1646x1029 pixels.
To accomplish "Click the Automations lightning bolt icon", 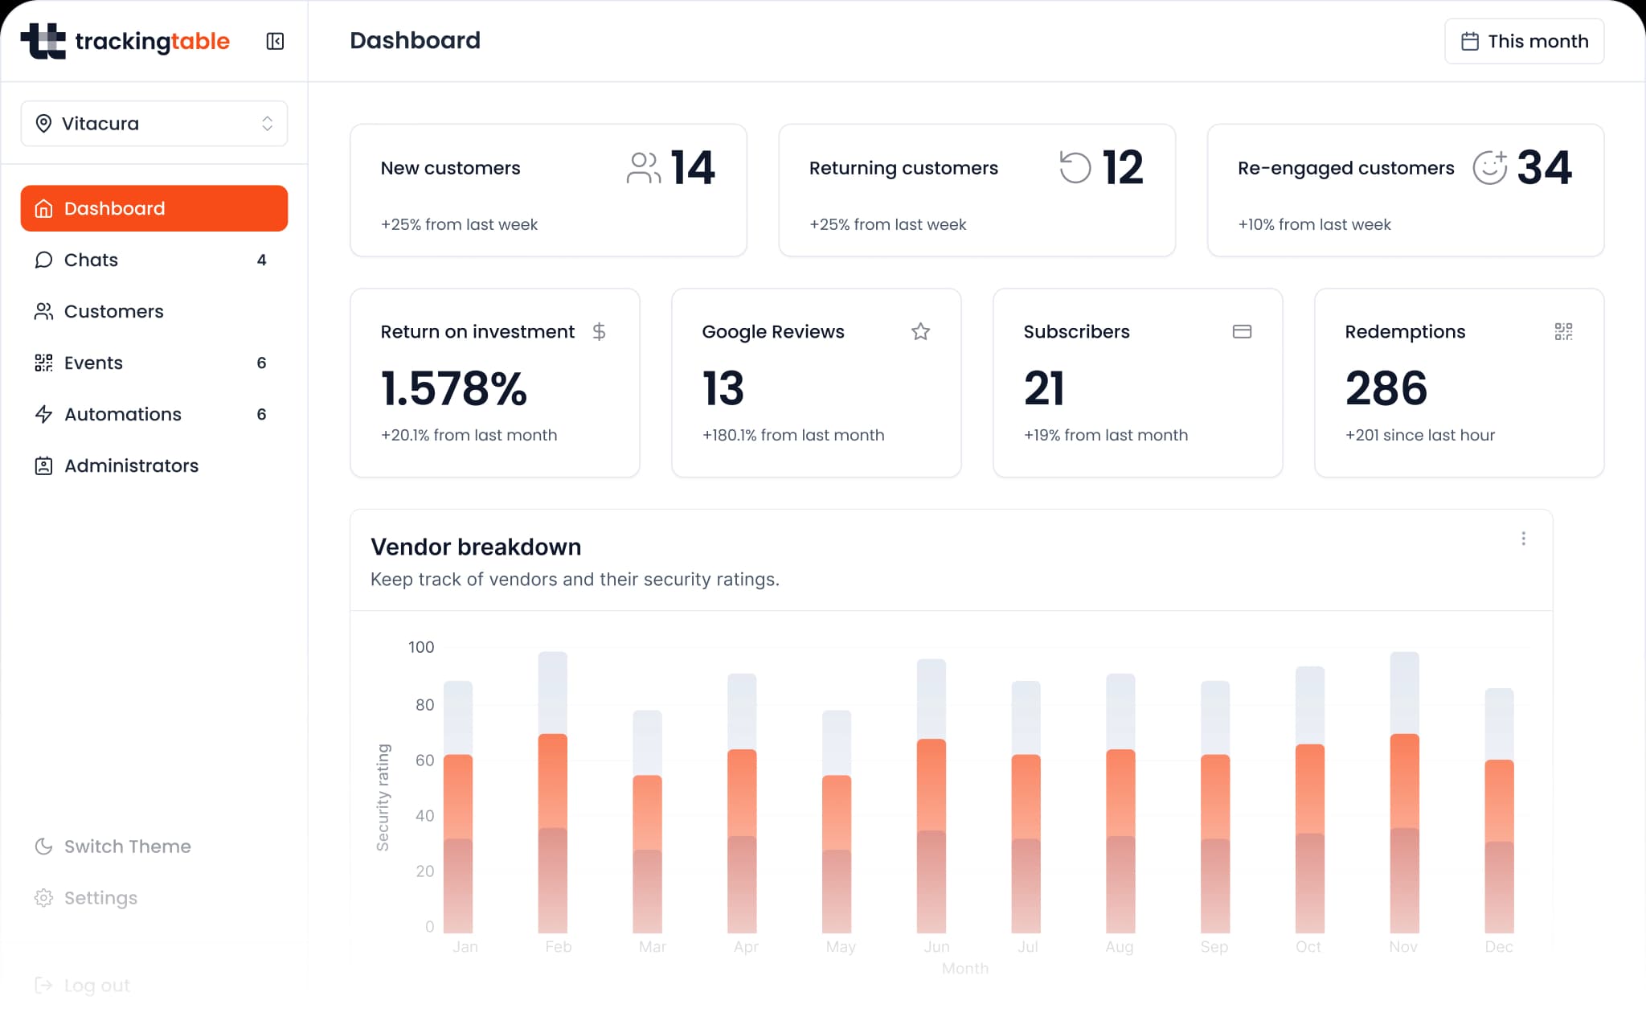I will pos(44,414).
